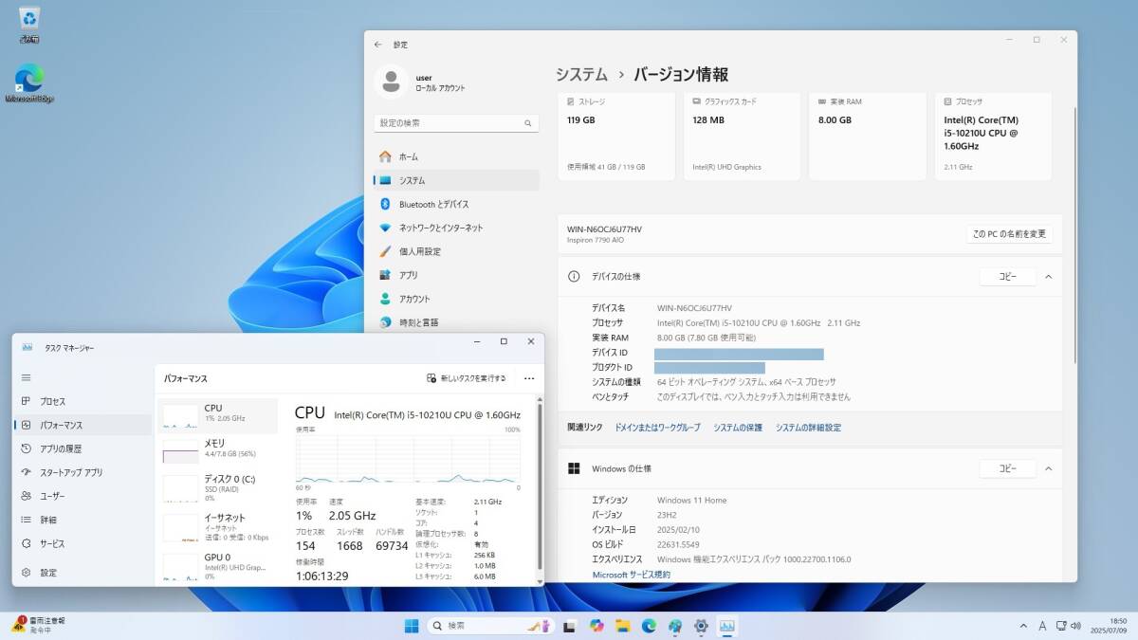This screenshot has height=640, width=1138.
Task: Click 新しいタスクを実行する in Task Manager
Action: (467, 378)
